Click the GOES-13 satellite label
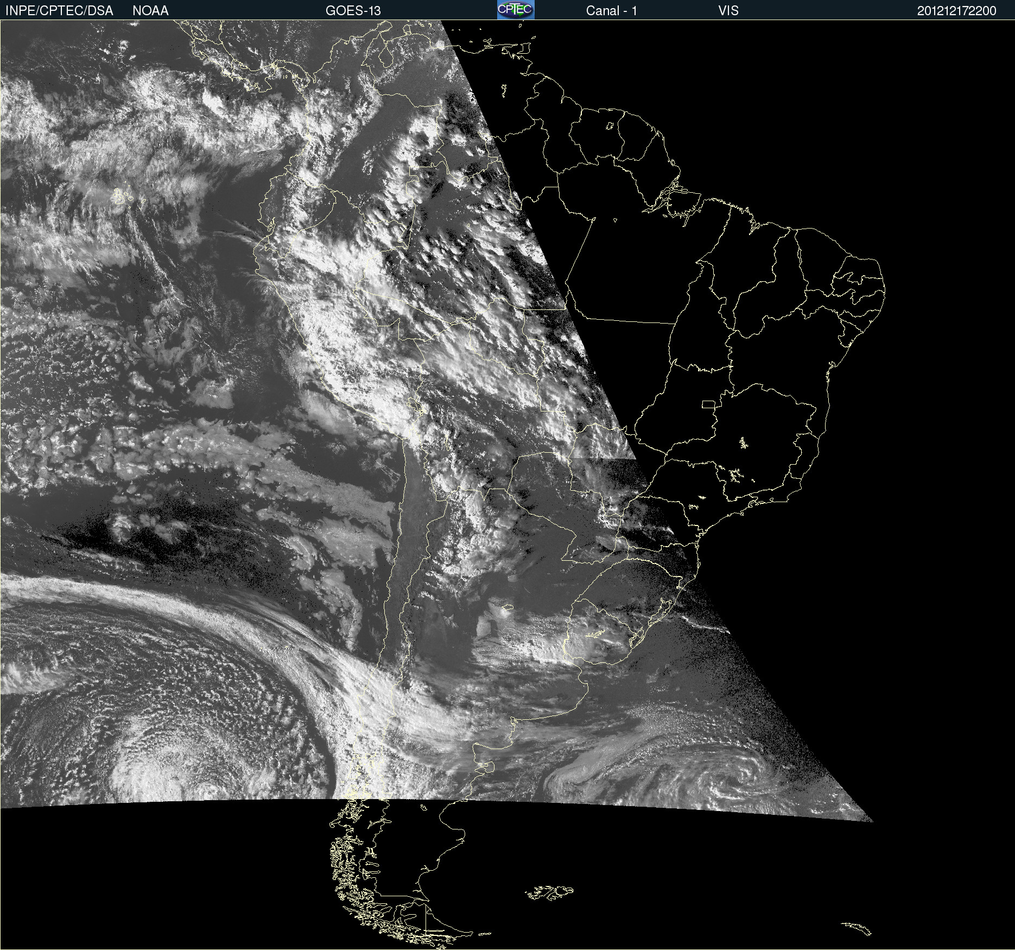1015x950 pixels. click(353, 11)
